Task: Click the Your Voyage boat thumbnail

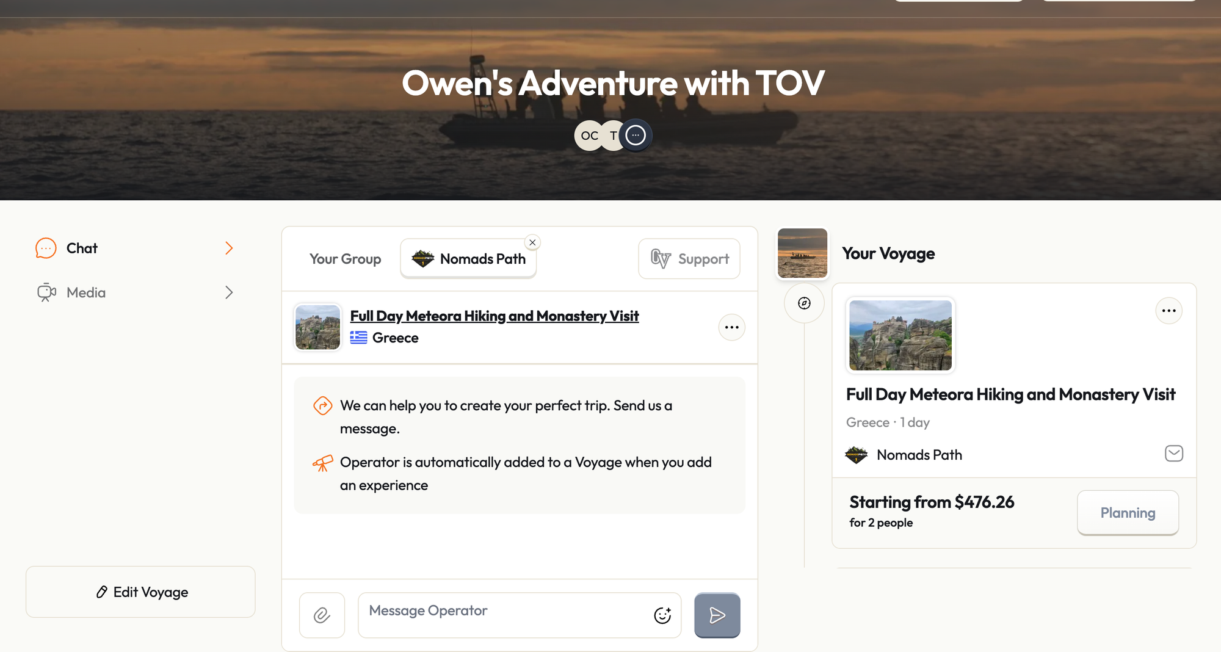Action: point(802,253)
